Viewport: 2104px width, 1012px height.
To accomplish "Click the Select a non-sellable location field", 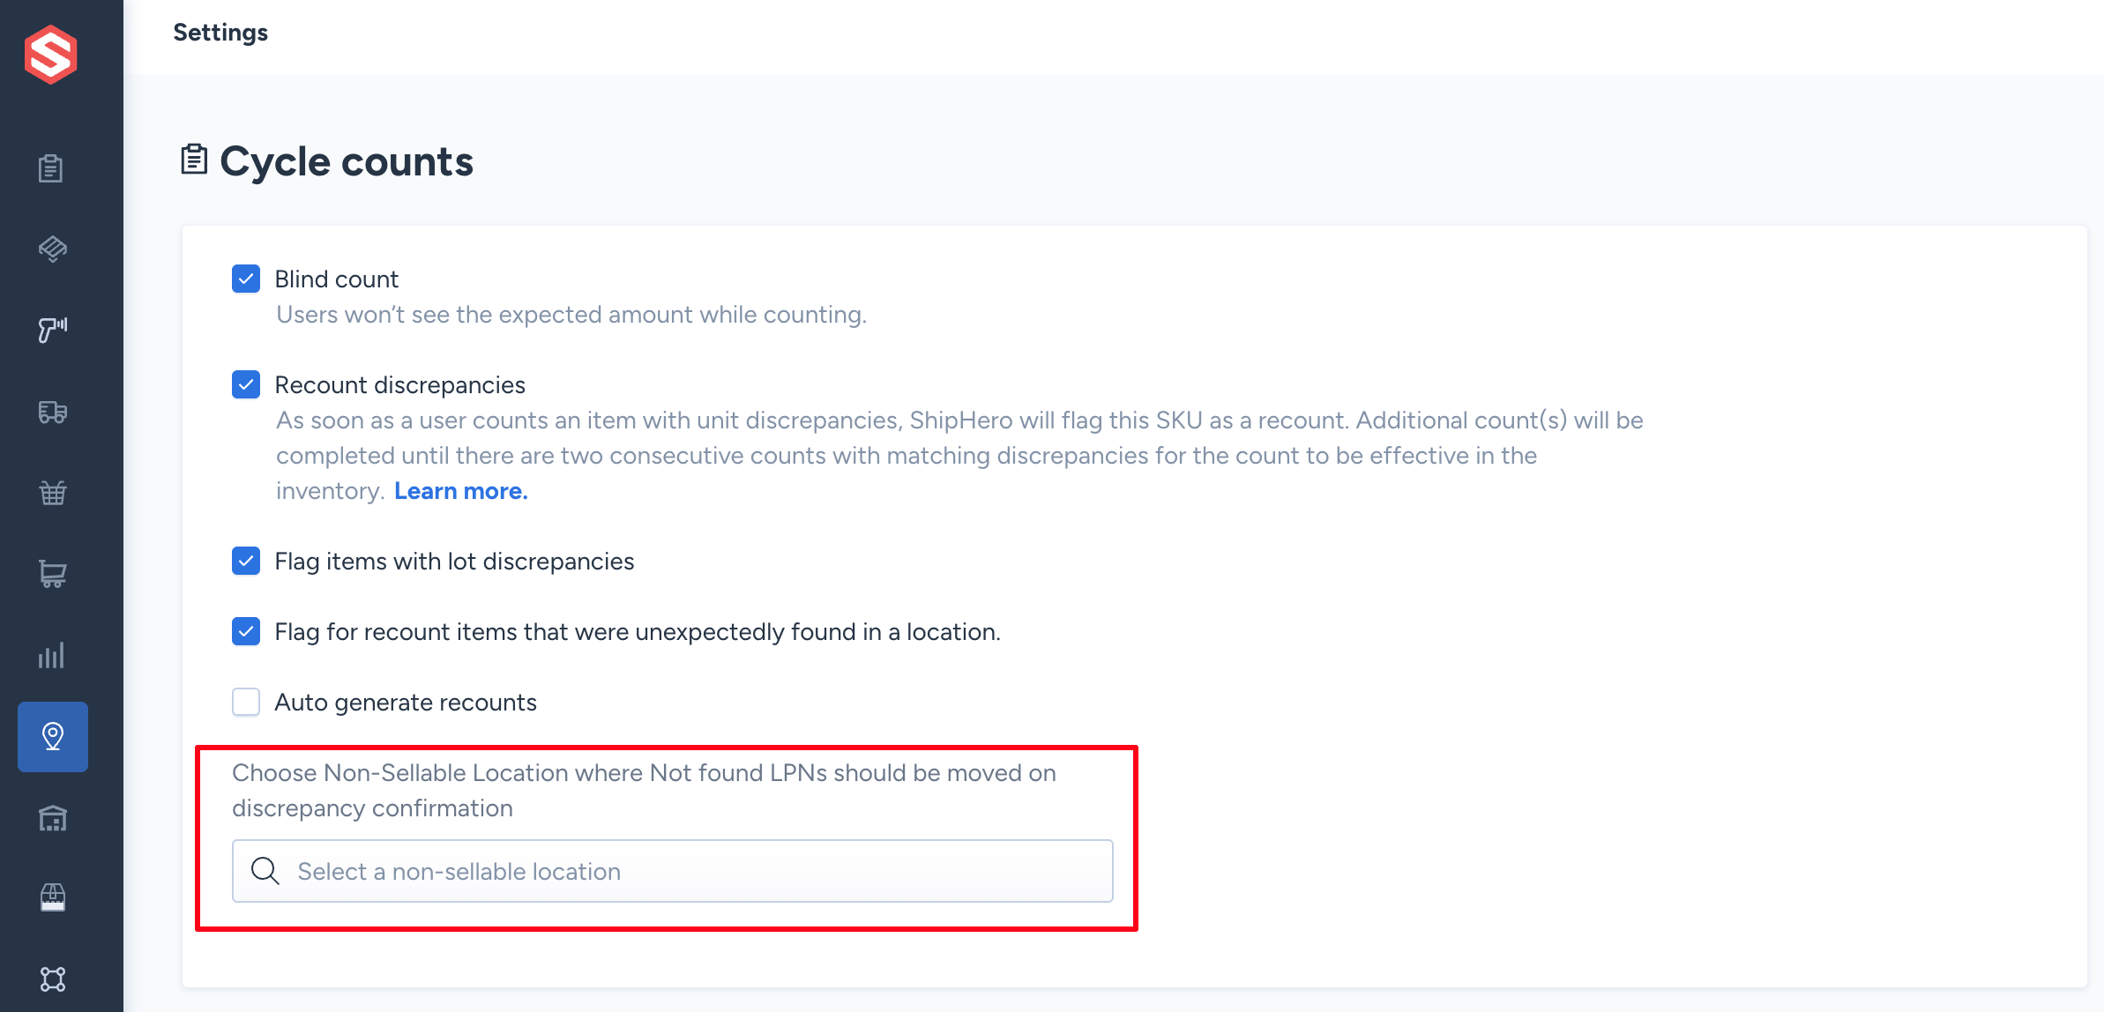I will [x=672, y=871].
